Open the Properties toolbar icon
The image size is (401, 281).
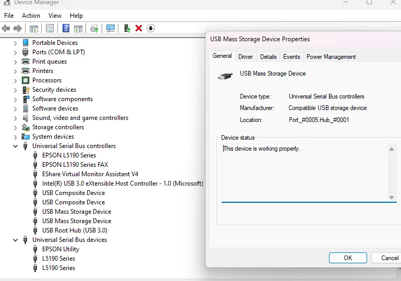click(x=50, y=28)
